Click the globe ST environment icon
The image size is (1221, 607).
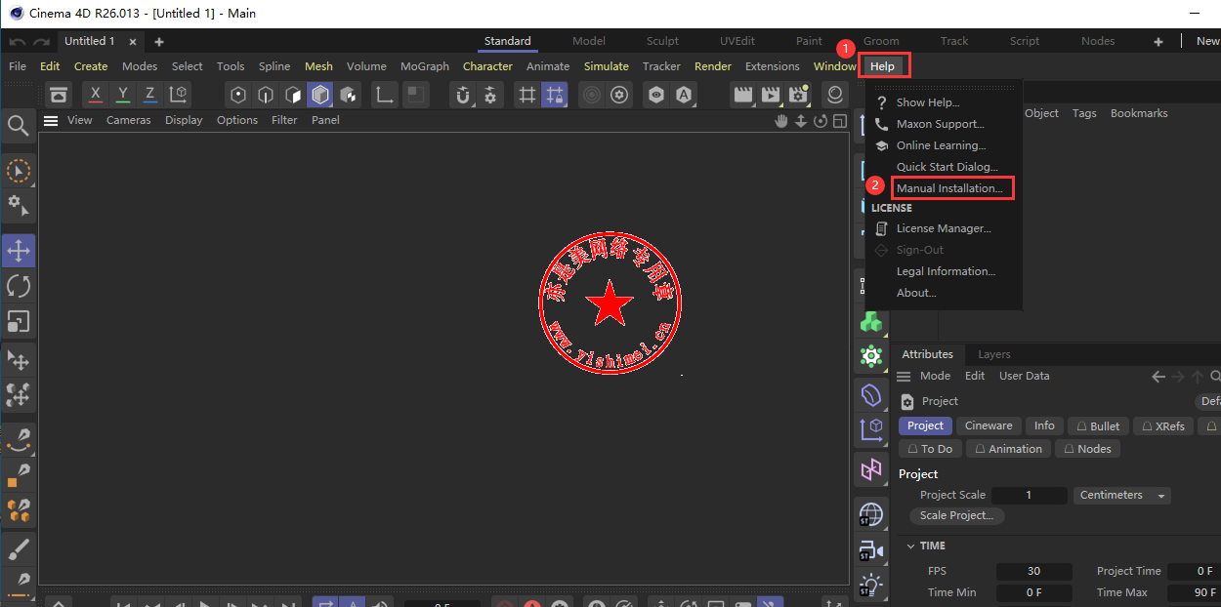pyautogui.click(x=871, y=514)
